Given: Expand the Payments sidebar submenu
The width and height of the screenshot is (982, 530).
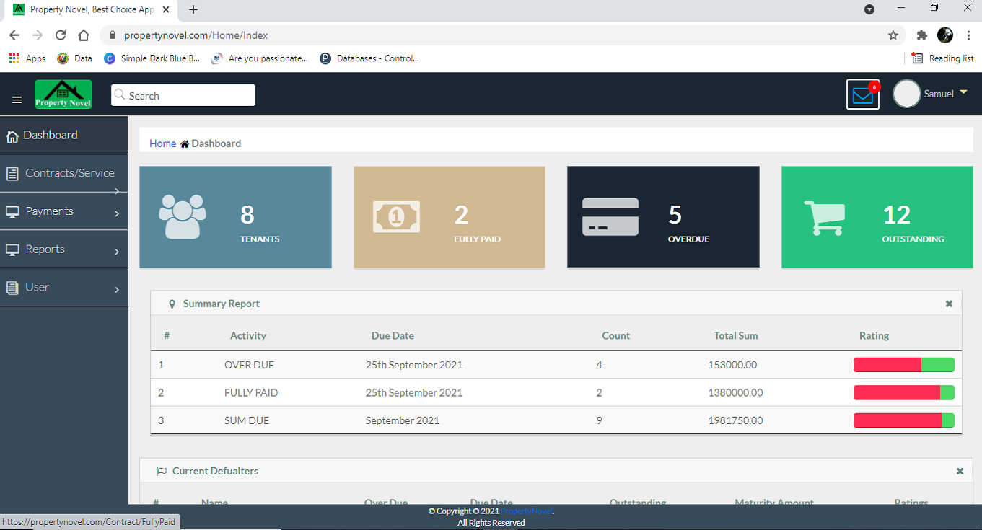Looking at the screenshot, I should coord(63,211).
